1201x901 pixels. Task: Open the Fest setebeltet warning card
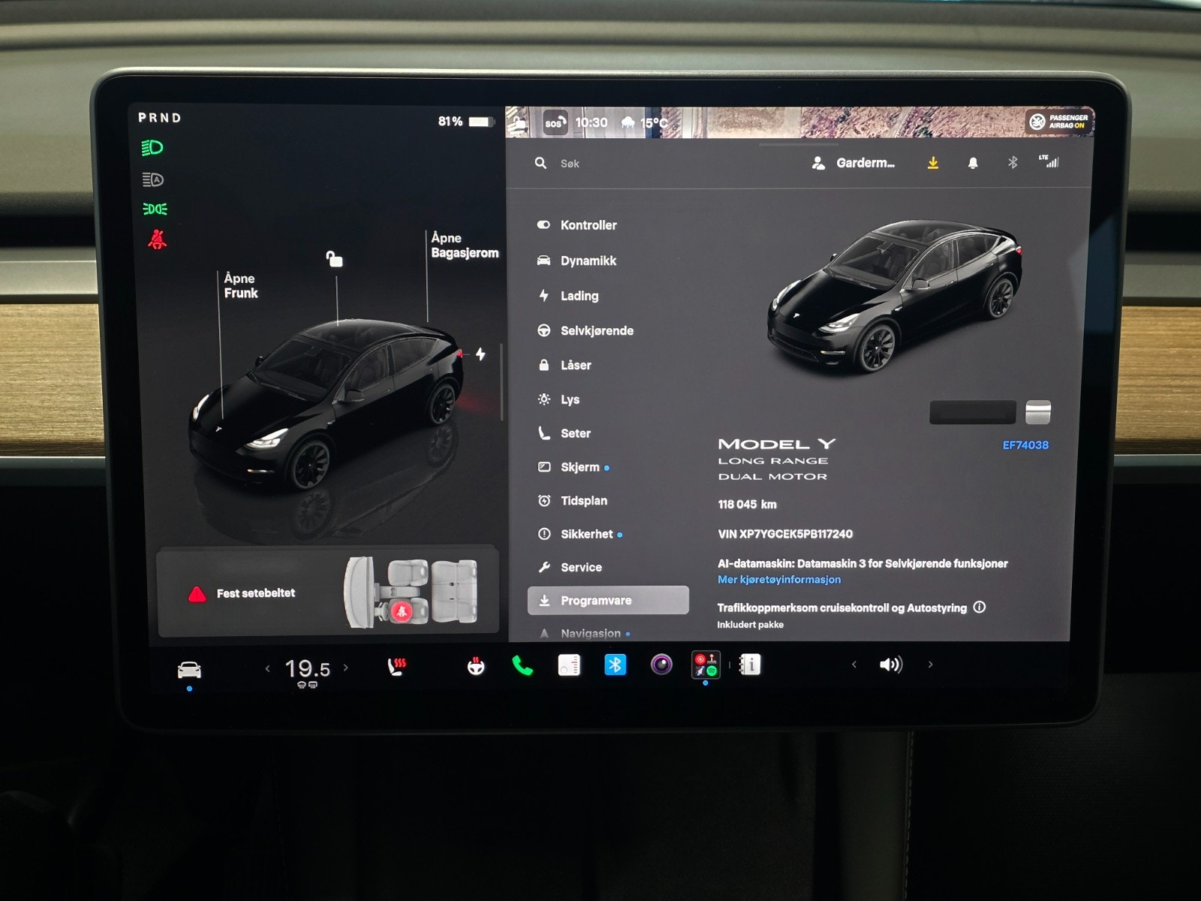[x=328, y=592]
